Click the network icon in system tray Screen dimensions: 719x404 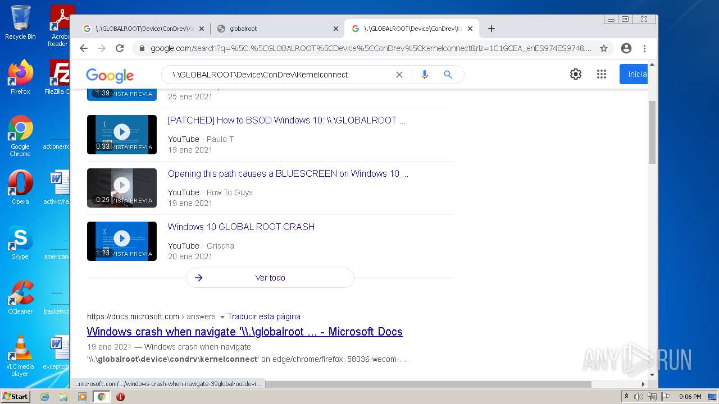point(652,397)
